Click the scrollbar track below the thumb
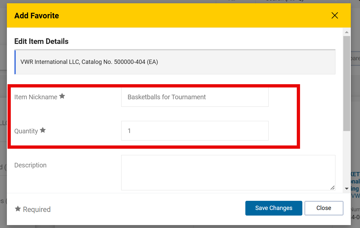This screenshot has width=360, height=228. [x=347, y=157]
